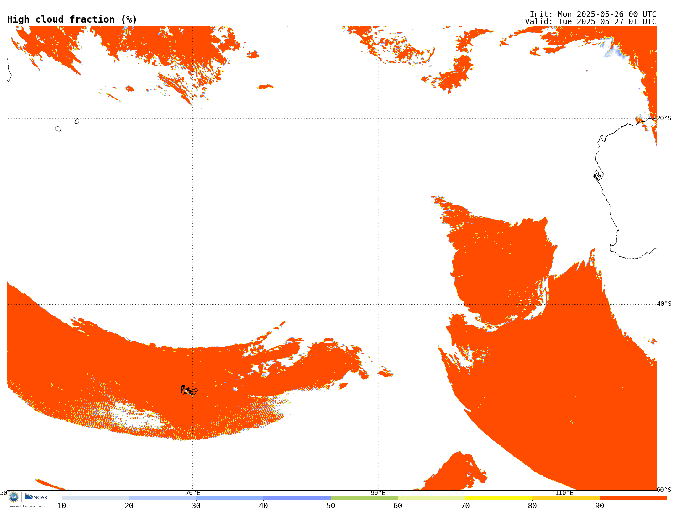The width and height of the screenshot is (677, 510).
Task: Click colorbar tick label 70
Action: click(465, 506)
